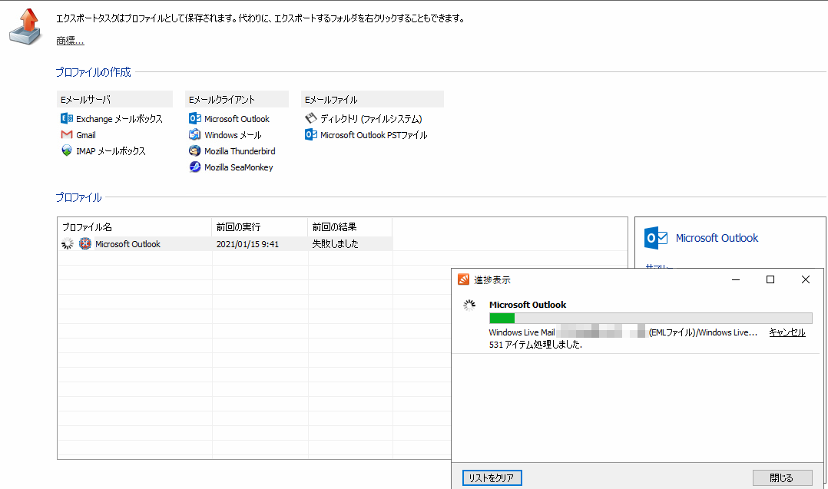The width and height of the screenshot is (828, 489).
Task: Click the Outlook PST file icon
Action: click(311, 134)
